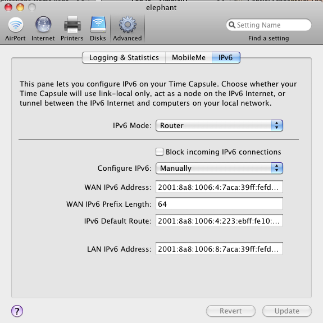Screen dimensions: 323x323
Task: Switch to the MobileMe tab
Action: 189,57
